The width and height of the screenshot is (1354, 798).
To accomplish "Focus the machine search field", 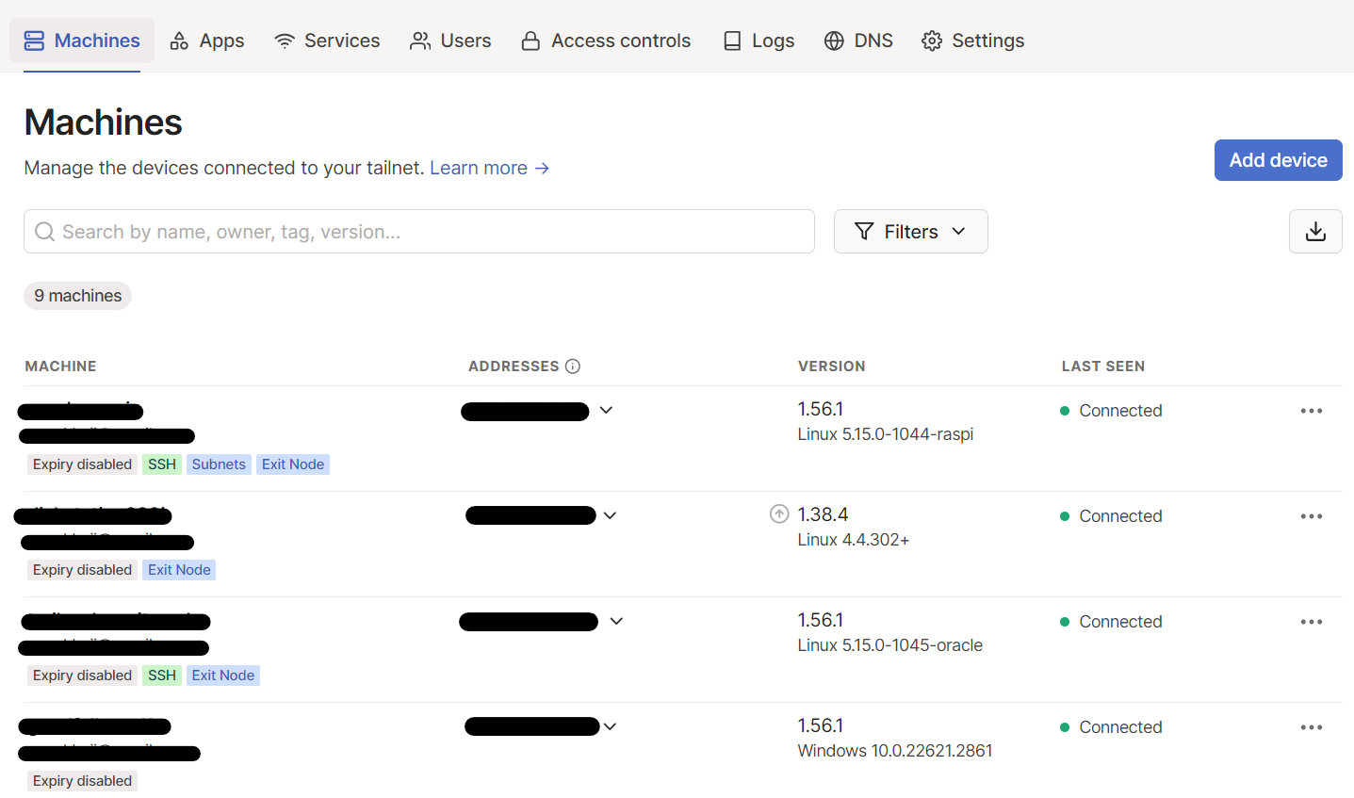I will coord(419,232).
